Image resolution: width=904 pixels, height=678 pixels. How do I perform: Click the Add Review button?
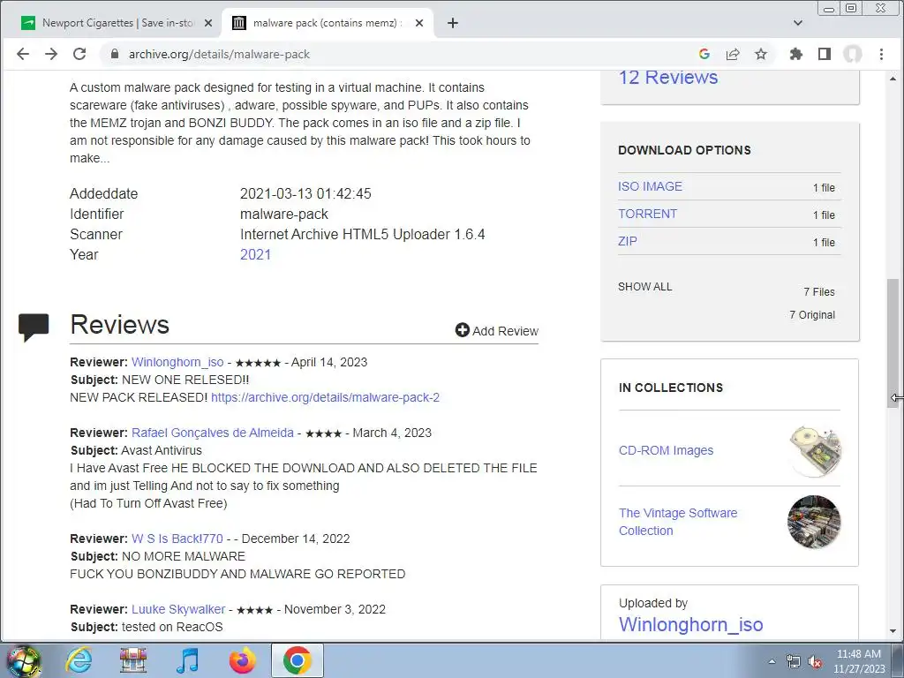(x=496, y=330)
